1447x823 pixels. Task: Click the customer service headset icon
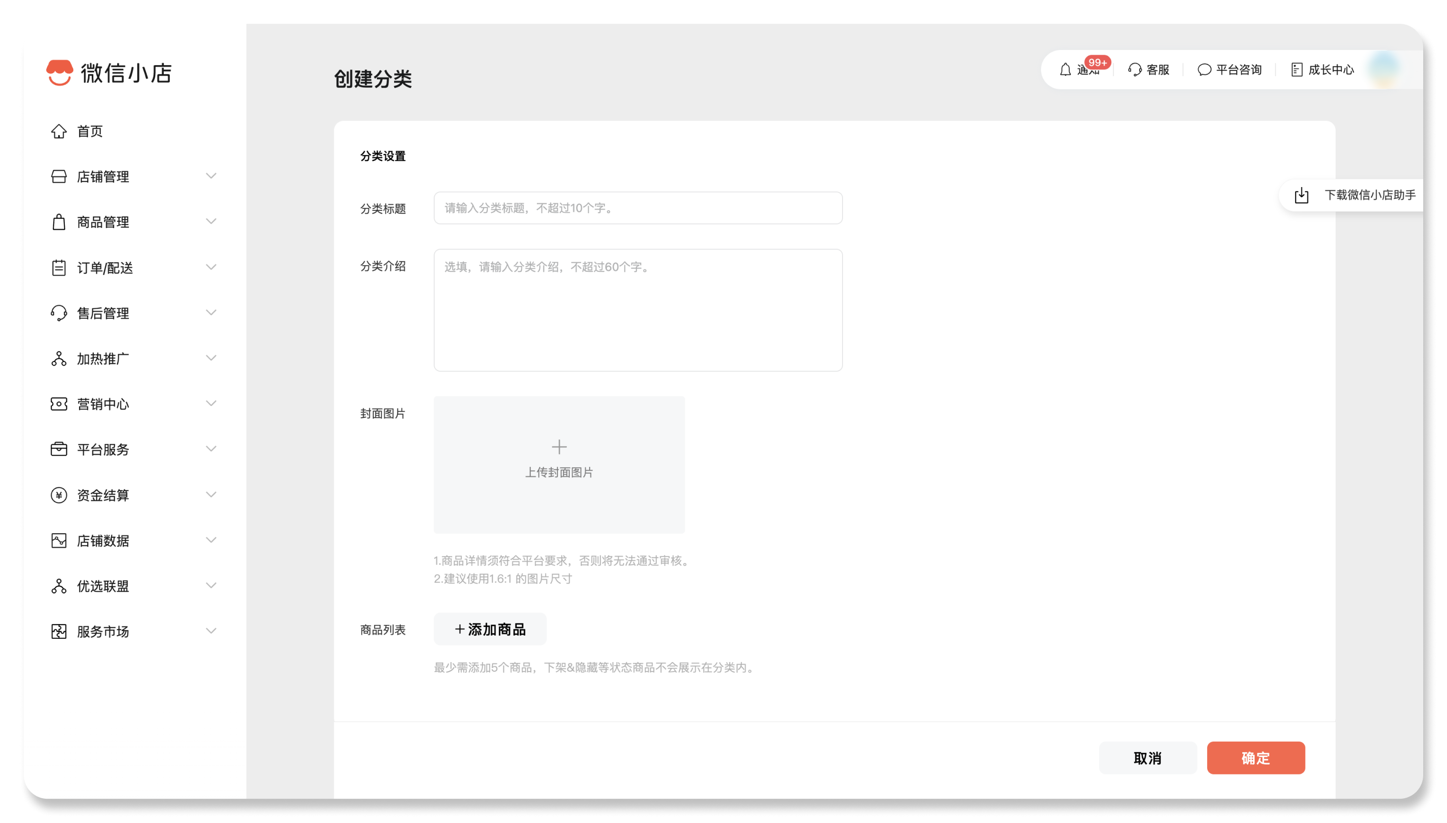pyautogui.click(x=1134, y=69)
